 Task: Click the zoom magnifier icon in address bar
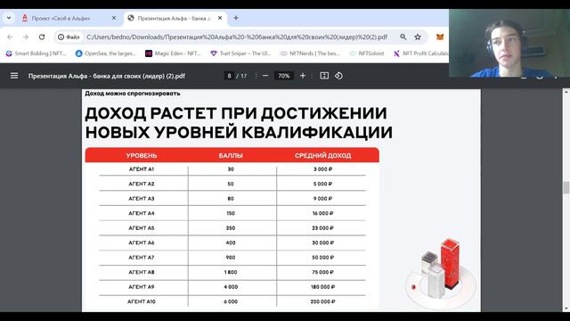pos(403,37)
